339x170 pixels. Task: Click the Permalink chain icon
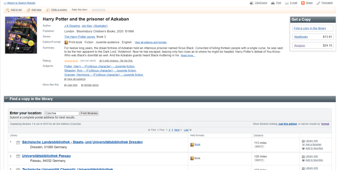(318, 3)
